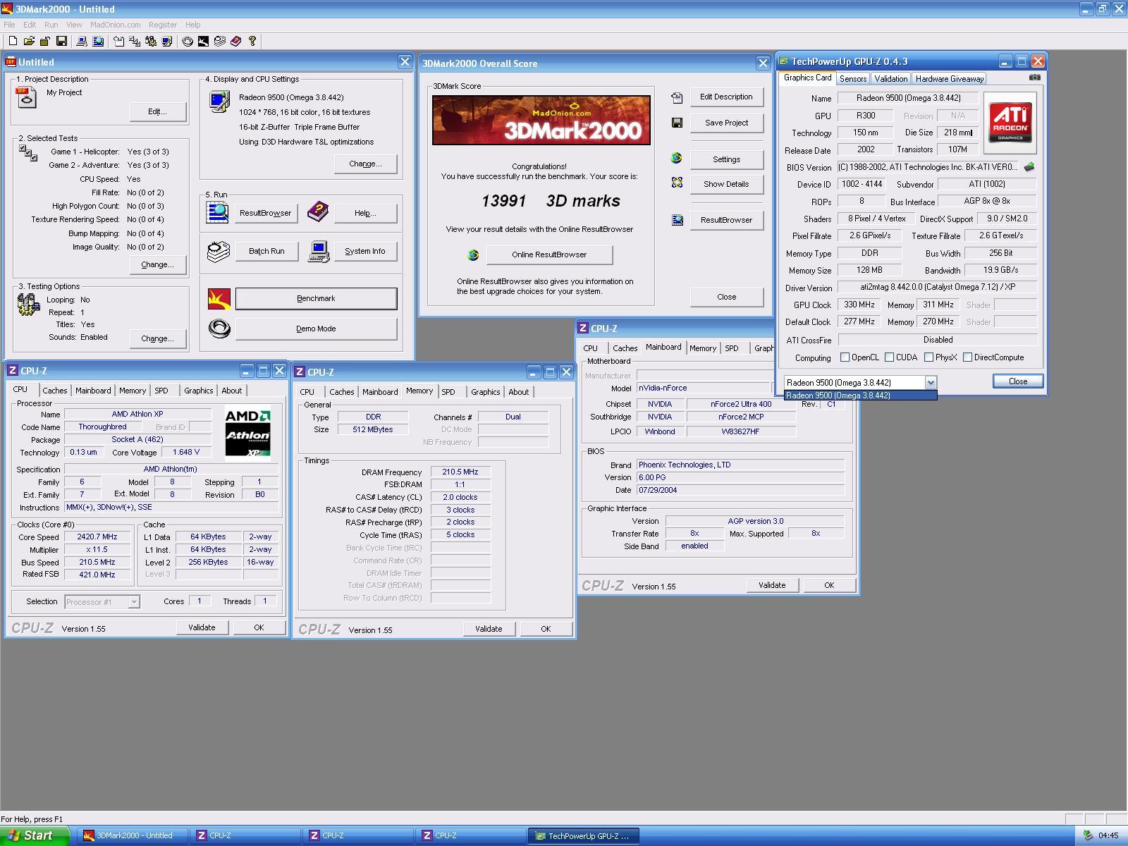Switch to the Validation tab in GPU-Z

coord(891,79)
